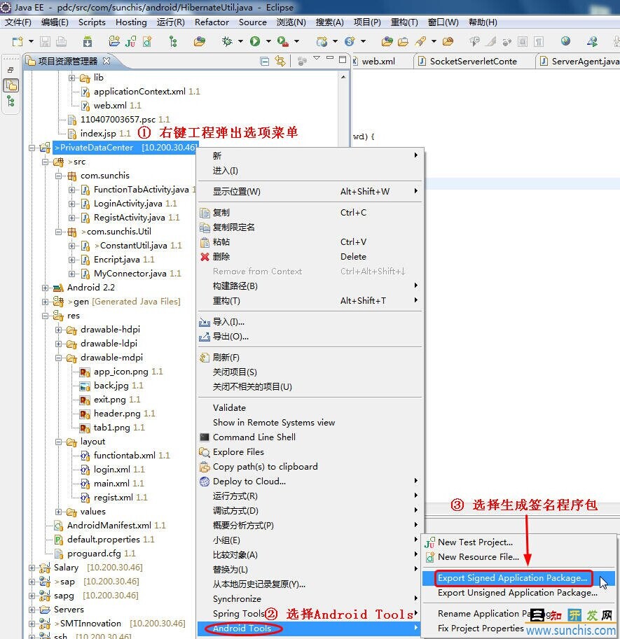
Task: Select AndroidManifest.xml in project tree
Action: point(109,526)
